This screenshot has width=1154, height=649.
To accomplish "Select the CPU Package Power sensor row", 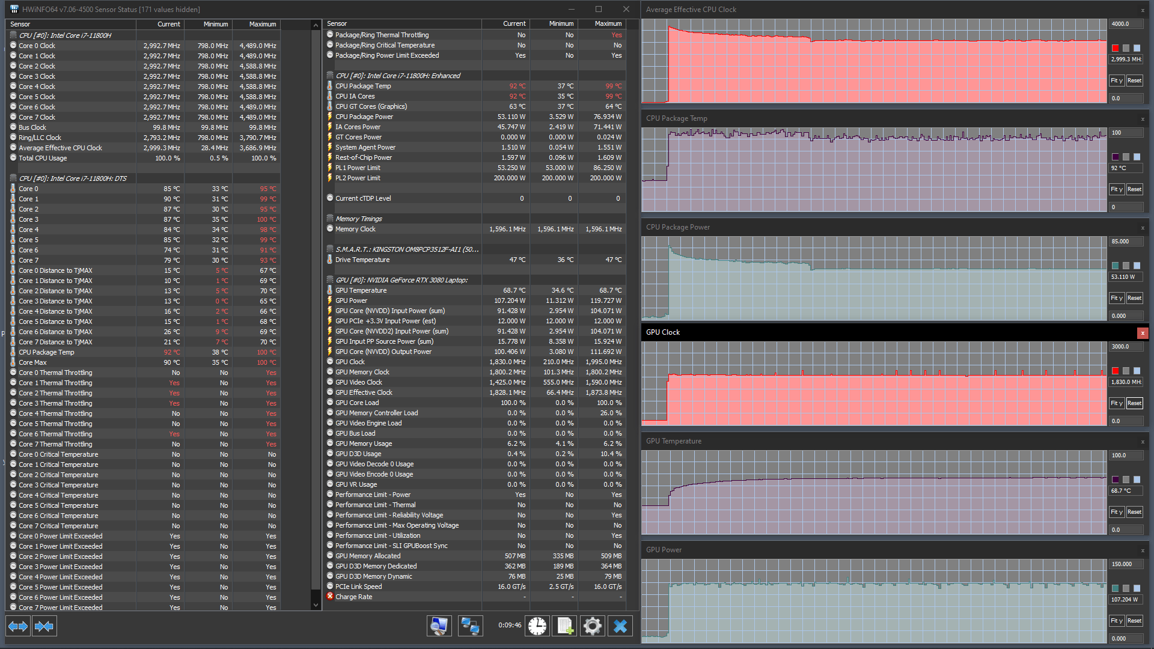I will [364, 117].
